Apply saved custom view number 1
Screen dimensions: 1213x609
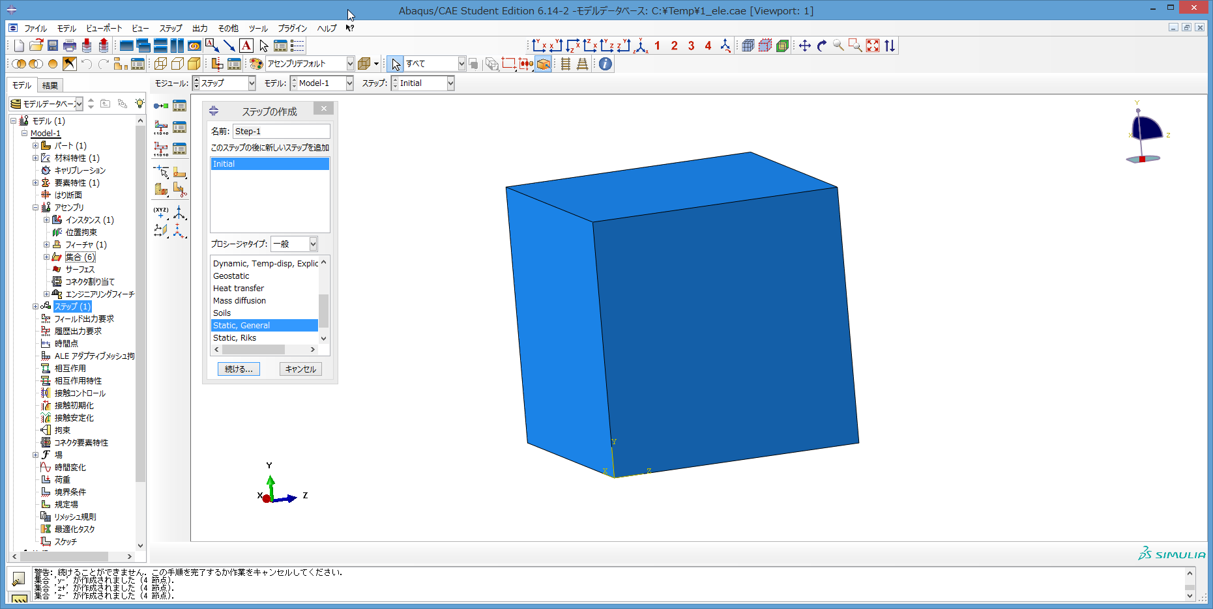(657, 46)
